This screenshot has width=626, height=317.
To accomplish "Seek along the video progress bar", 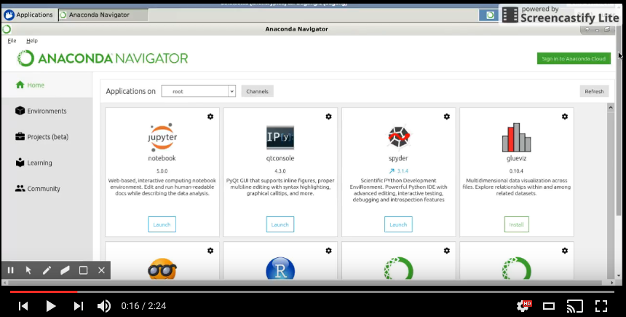I will click(312, 291).
